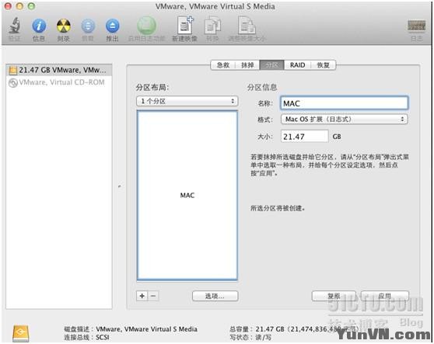Click the dimmed Convert image icon
The image size is (434, 344).
point(212,26)
